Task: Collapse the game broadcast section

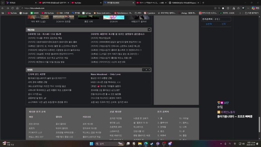Action: tap(149, 30)
